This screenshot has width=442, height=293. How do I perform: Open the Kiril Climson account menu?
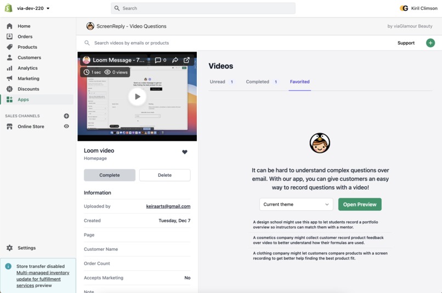pos(418,8)
